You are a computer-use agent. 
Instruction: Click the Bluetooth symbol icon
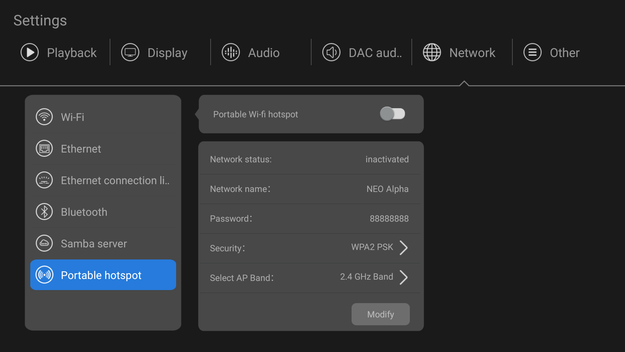click(x=44, y=212)
